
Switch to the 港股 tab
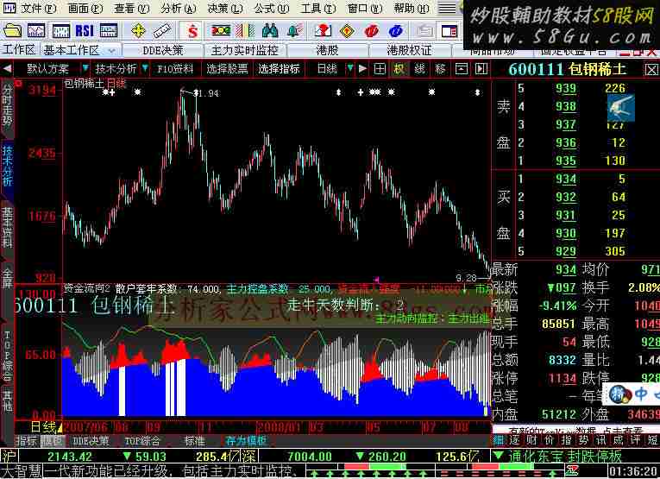point(327,51)
